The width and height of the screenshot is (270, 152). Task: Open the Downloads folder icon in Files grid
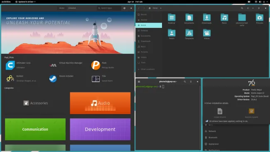(x=206, y=17)
